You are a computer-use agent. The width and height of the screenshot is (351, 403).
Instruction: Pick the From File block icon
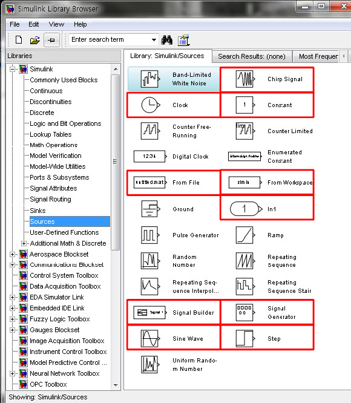click(x=150, y=182)
